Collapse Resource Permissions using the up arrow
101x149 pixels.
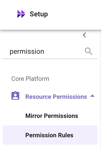coord(92,96)
